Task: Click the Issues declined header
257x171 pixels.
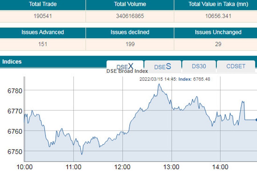Action: tap(130, 32)
